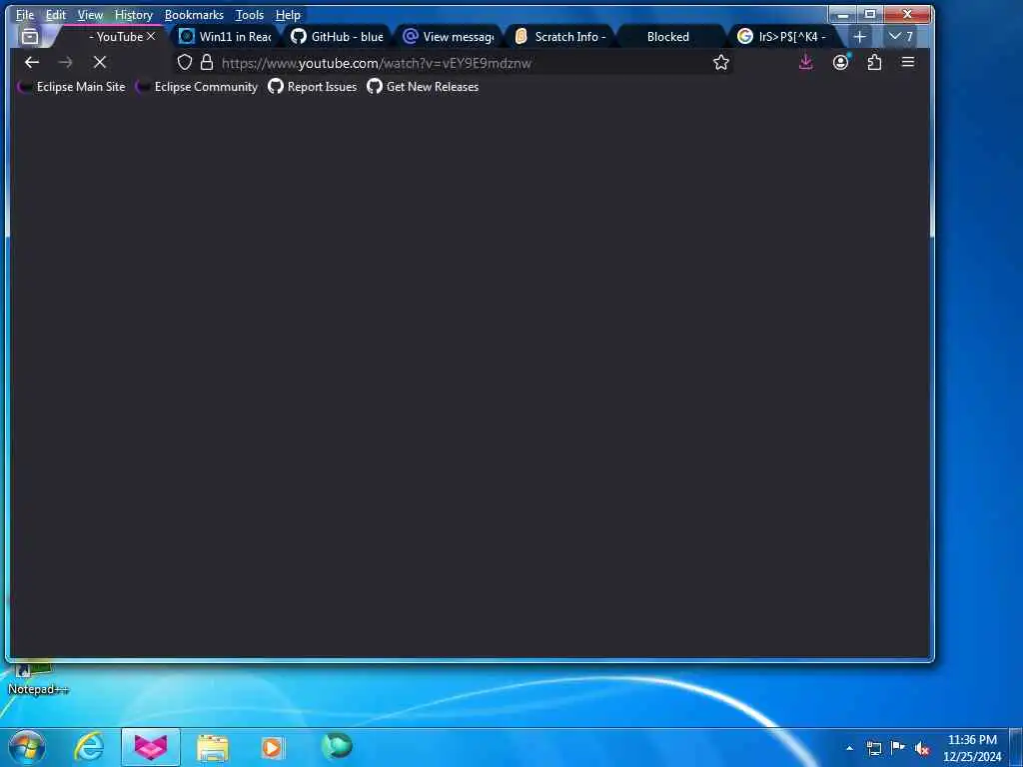
Task: Switch to the GitHub - blue tab
Action: [338, 37]
